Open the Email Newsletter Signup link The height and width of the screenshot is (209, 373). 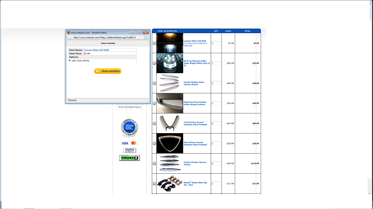(130, 107)
